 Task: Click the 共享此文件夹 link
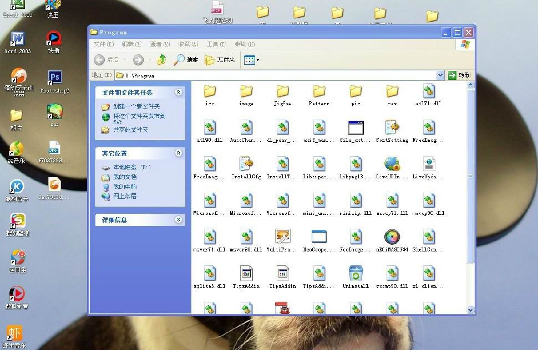130,130
